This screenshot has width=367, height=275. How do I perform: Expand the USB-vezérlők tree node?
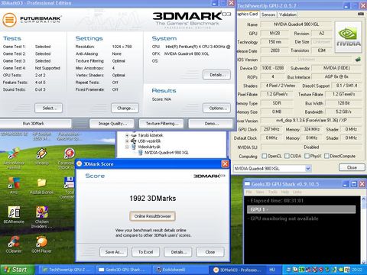pyautogui.click(x=127, y=141)
